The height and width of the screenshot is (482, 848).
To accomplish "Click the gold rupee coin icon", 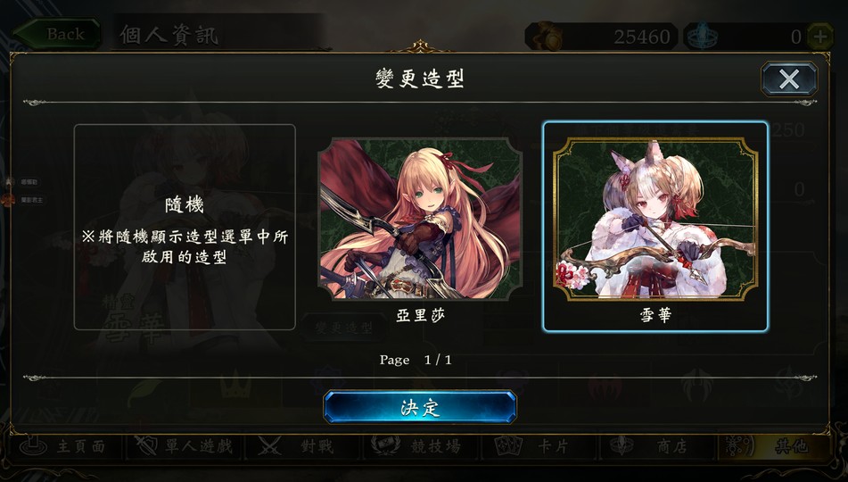I will click(547, 37).
